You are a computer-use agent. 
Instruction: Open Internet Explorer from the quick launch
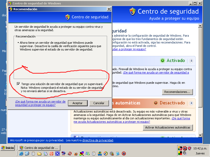(x=21, y=154)
